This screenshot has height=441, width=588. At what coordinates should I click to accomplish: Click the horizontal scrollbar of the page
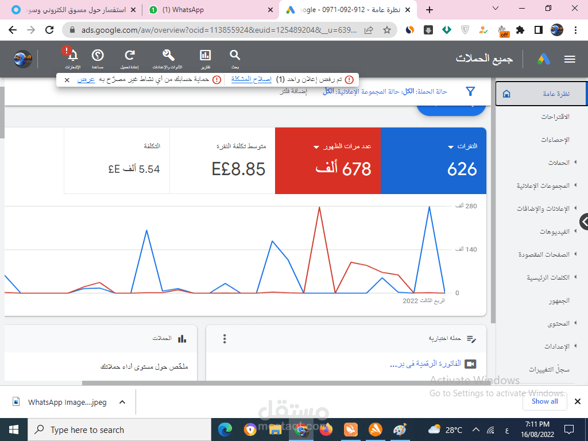286,383
